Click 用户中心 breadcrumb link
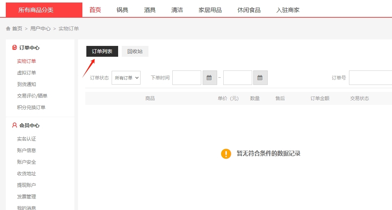The width and height of the screenshot is (392, 210). [40, 29]
